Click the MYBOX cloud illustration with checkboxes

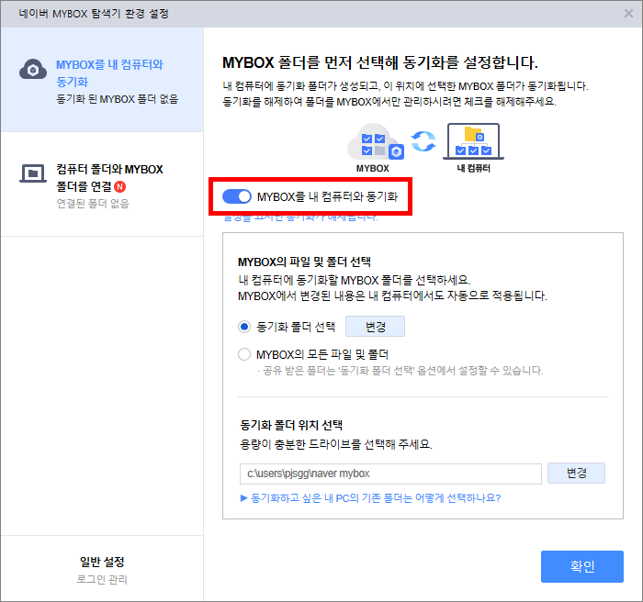(x=375, y=142)
